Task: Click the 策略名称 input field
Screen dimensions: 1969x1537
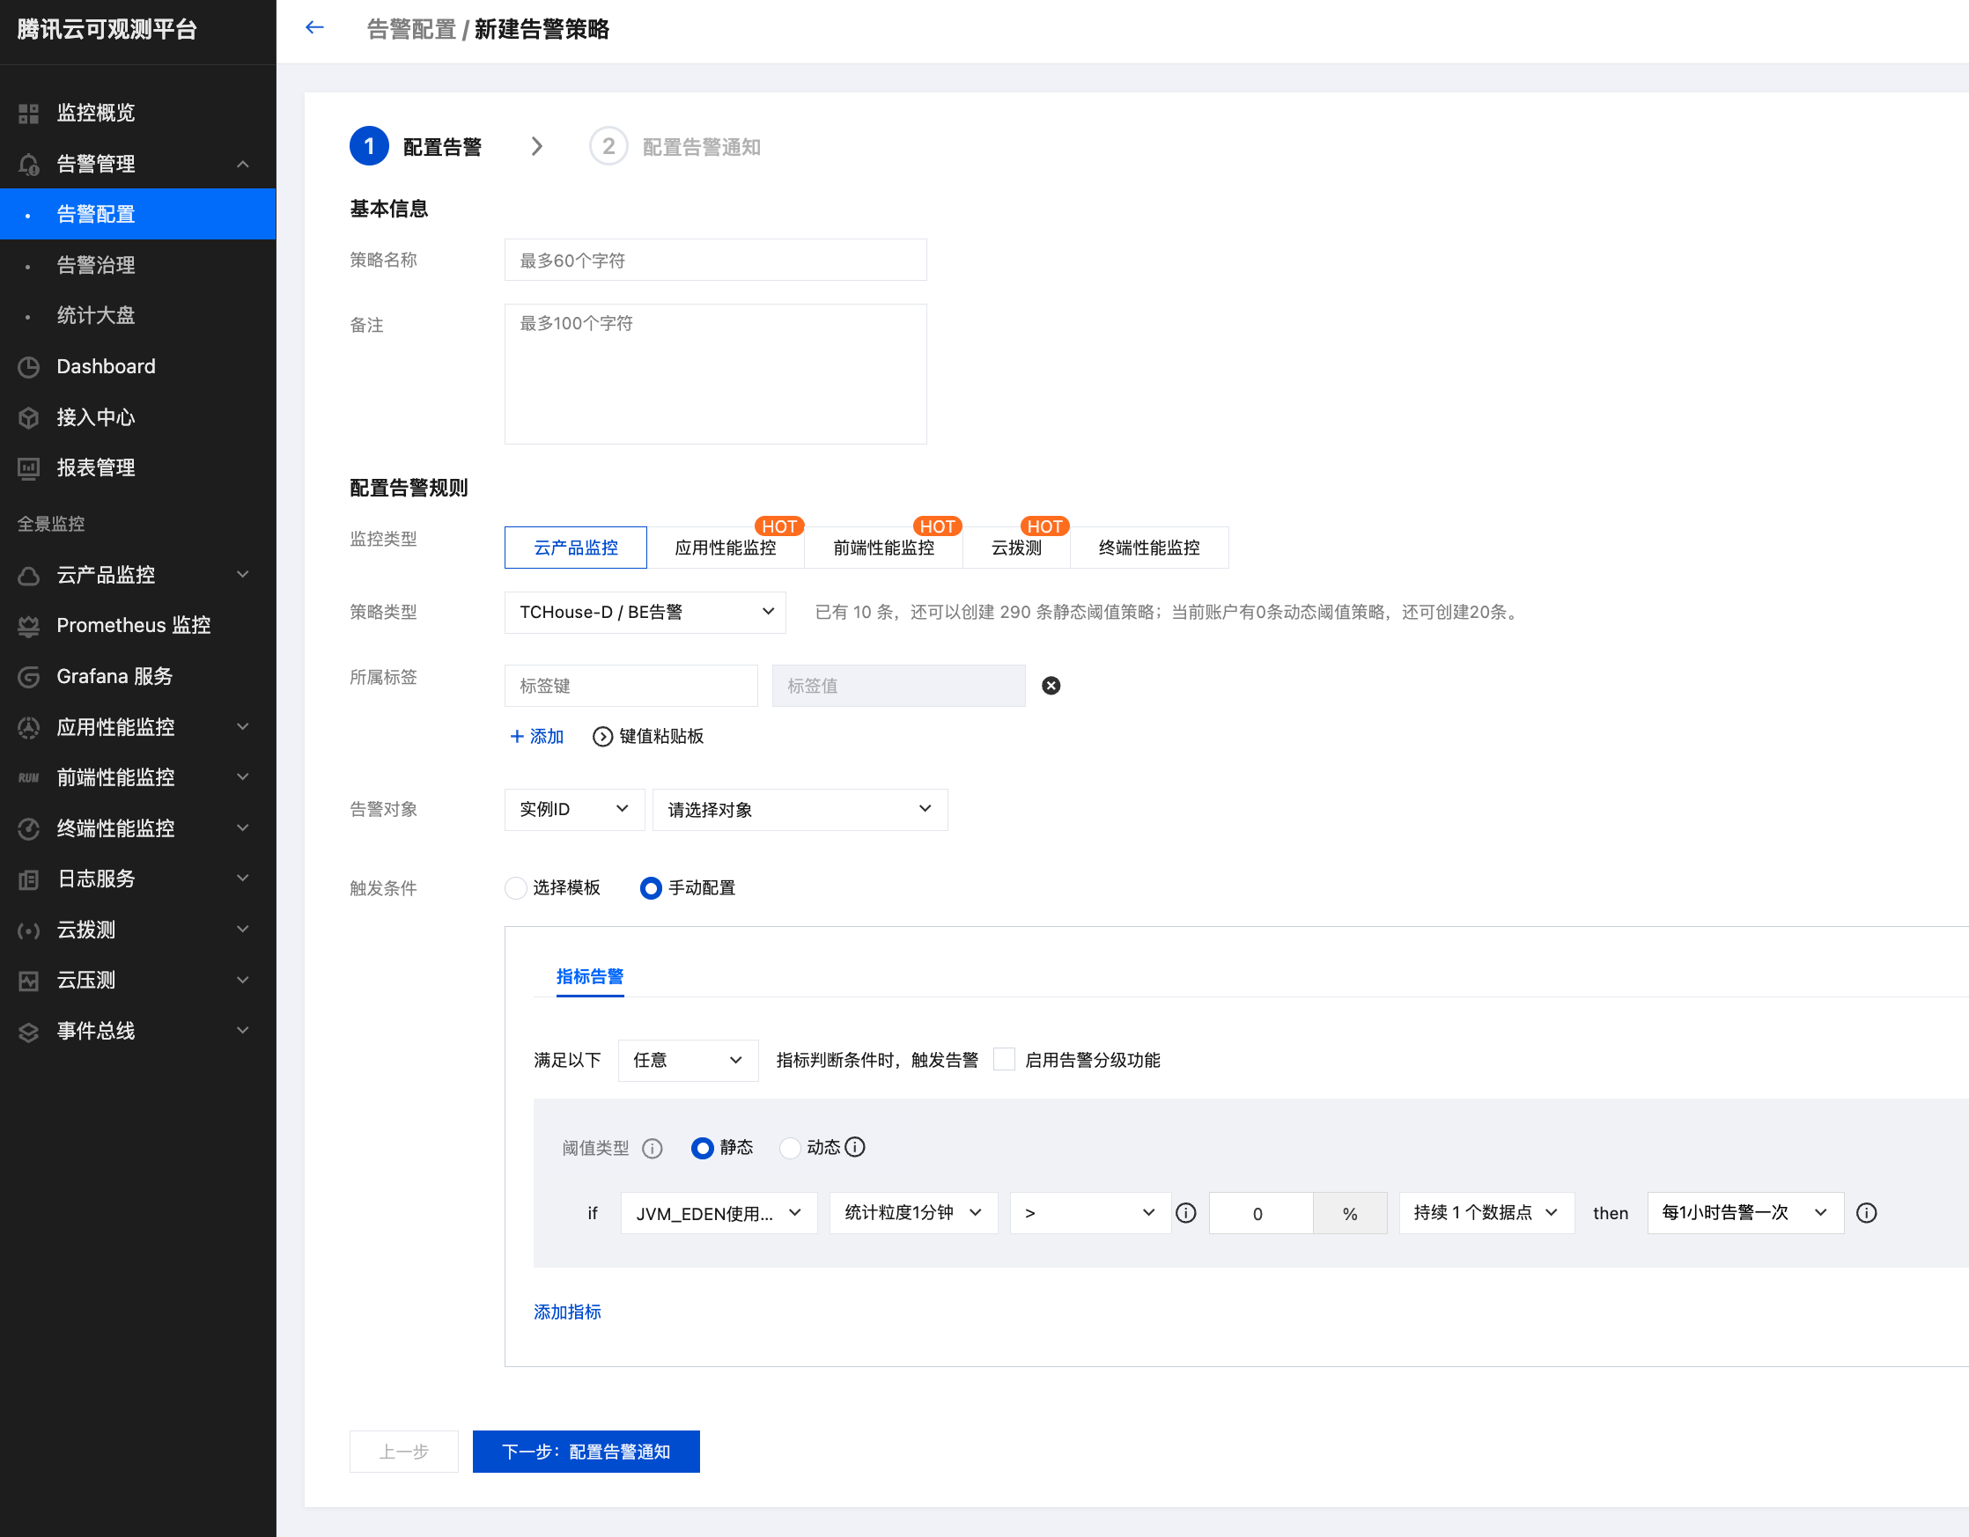Action: [715, 261]
